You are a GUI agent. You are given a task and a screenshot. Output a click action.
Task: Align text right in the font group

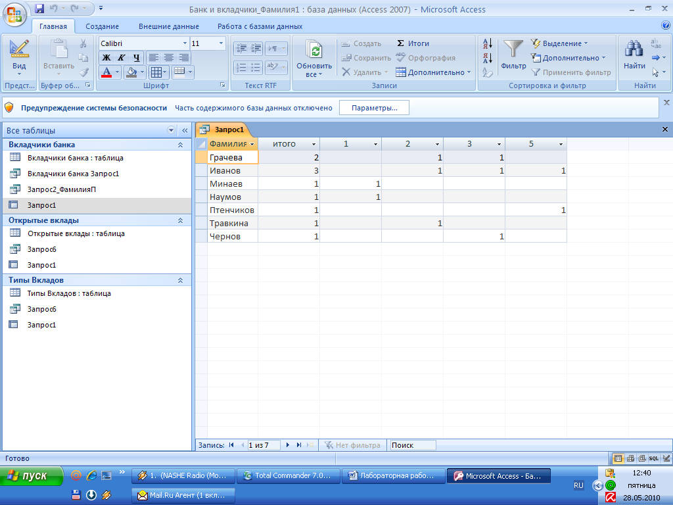(184, 58)
